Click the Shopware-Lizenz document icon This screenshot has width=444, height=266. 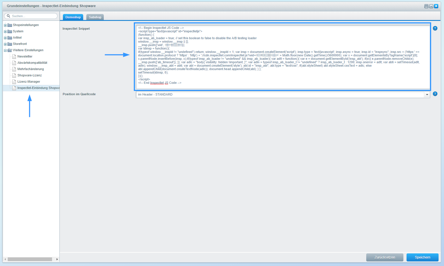(14, 75)
